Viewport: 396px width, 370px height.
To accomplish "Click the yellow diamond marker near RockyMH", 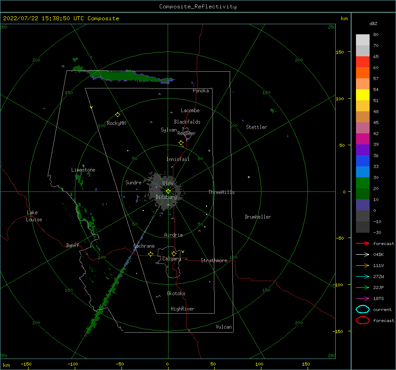I will pos(117,115).
